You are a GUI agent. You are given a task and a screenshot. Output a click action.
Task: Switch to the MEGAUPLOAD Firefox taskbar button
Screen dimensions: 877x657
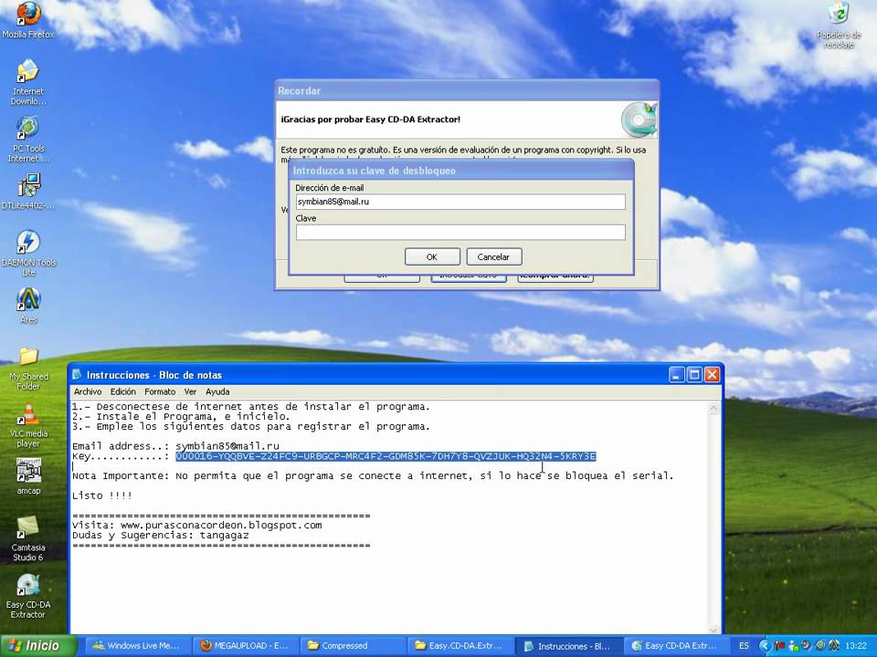click(244, 646)
